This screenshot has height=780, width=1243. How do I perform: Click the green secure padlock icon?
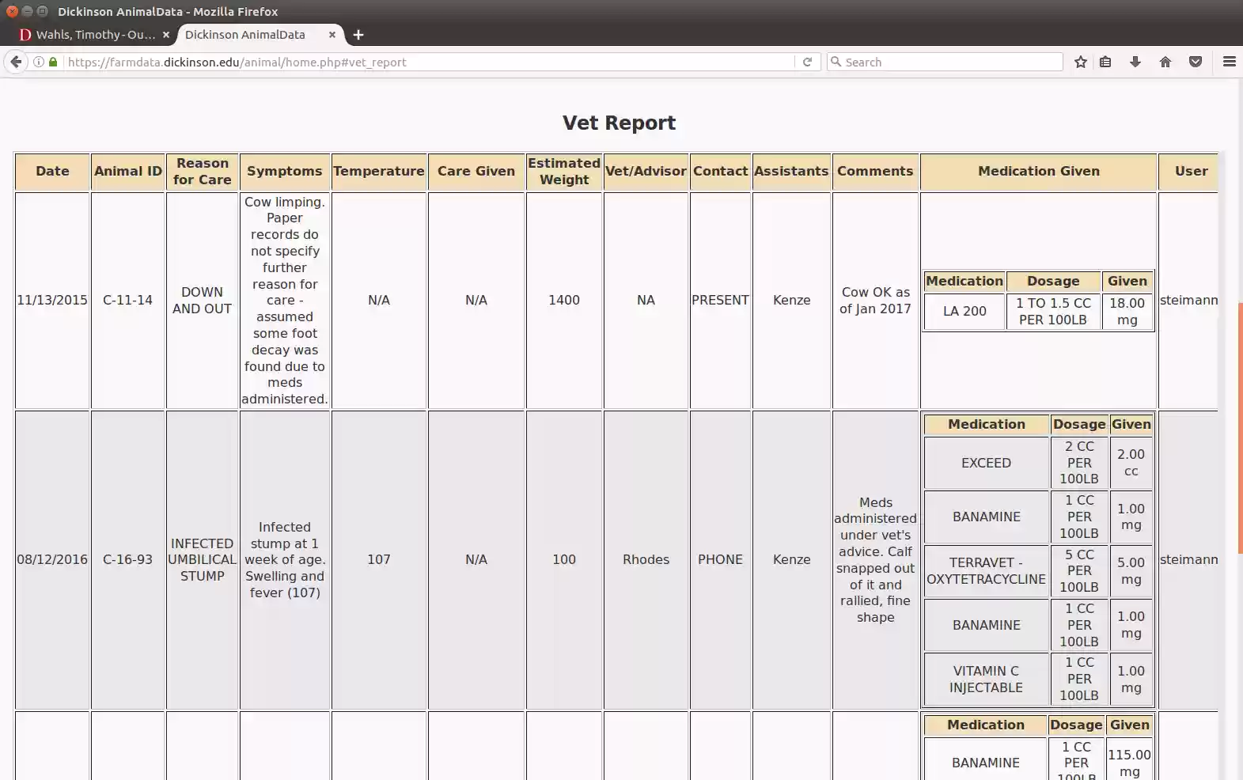(x=53, y=62)
